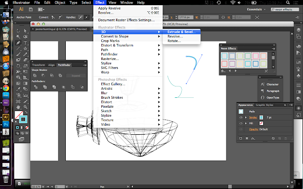The image size is (303, 189).
Task: Select the Selection tool (black arrow)
Action: click(18, 31)
